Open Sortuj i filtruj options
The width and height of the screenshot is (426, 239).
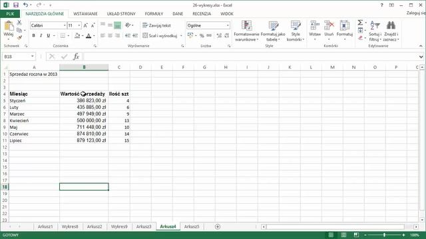tap(375, 31)
